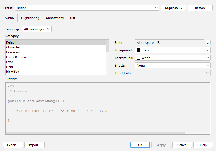Confirm with the OK button
This screenshot has height=151, width=216.
140,145
